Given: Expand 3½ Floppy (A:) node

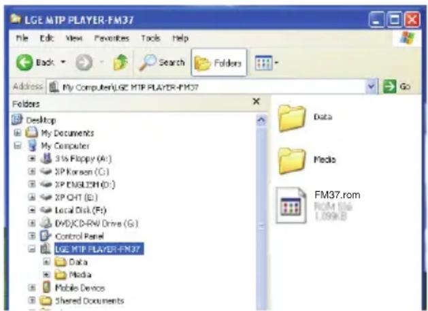Looking at the screenshot, I should 32,159.
